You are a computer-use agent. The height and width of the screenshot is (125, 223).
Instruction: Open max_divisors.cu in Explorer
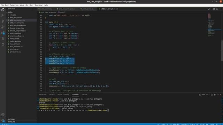point(16,47)
